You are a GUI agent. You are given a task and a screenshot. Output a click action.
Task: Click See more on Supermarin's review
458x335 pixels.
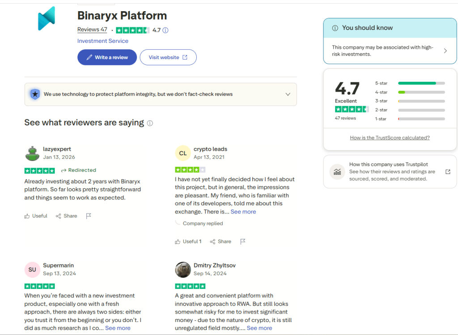(118, 328)
